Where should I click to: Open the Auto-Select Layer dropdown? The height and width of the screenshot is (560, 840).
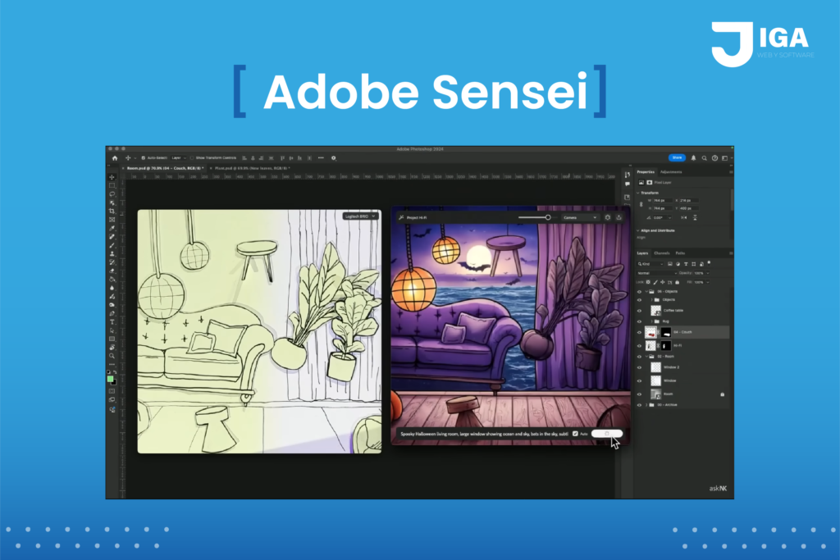pyautogui.click(x=178, y=158)
